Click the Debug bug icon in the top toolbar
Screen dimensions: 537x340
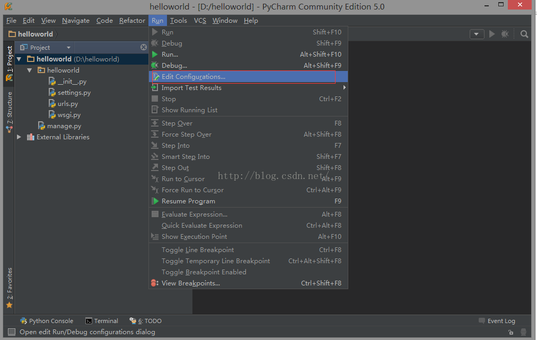pos(505,34)
